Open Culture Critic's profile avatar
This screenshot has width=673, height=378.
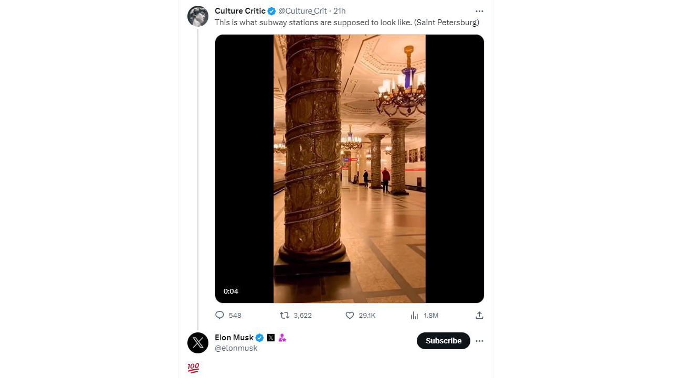tap(198, 16)
